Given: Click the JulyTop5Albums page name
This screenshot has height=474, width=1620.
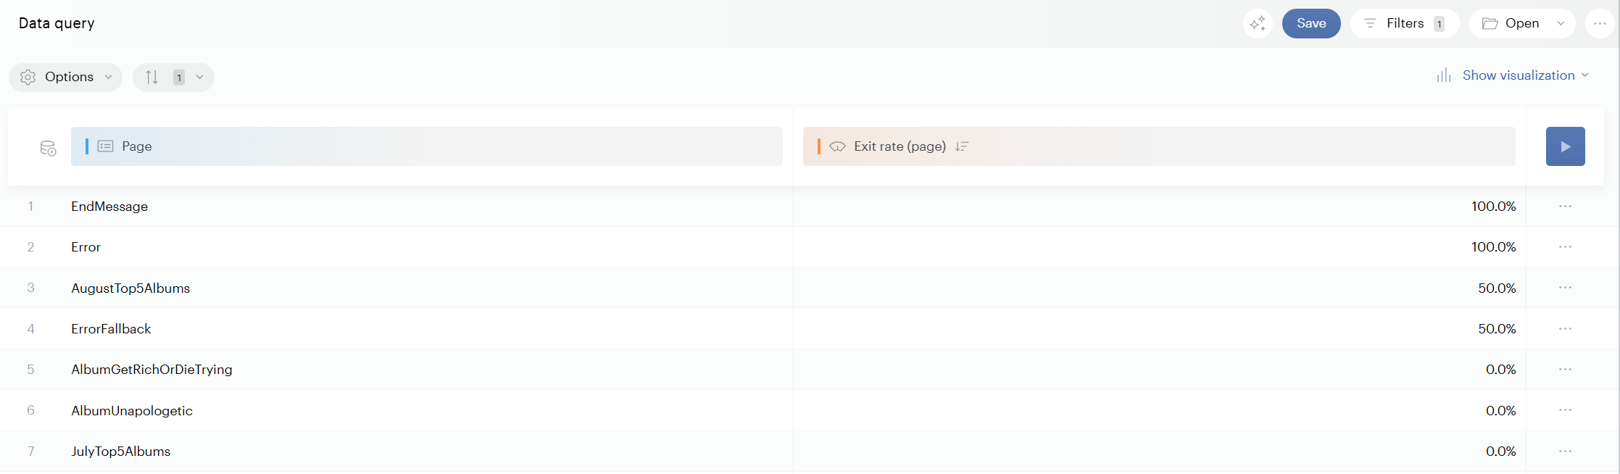Looking at the screenshot, I should point(121,452).
